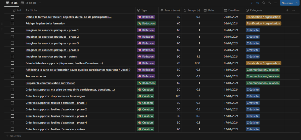Viewport: 301px width, 140px height.
Task: Open the view options three-dot menu
Action: [275, 3]
